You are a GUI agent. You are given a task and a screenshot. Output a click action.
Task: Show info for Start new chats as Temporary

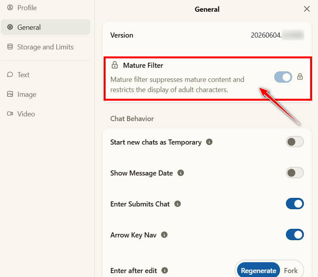point(209,142)
